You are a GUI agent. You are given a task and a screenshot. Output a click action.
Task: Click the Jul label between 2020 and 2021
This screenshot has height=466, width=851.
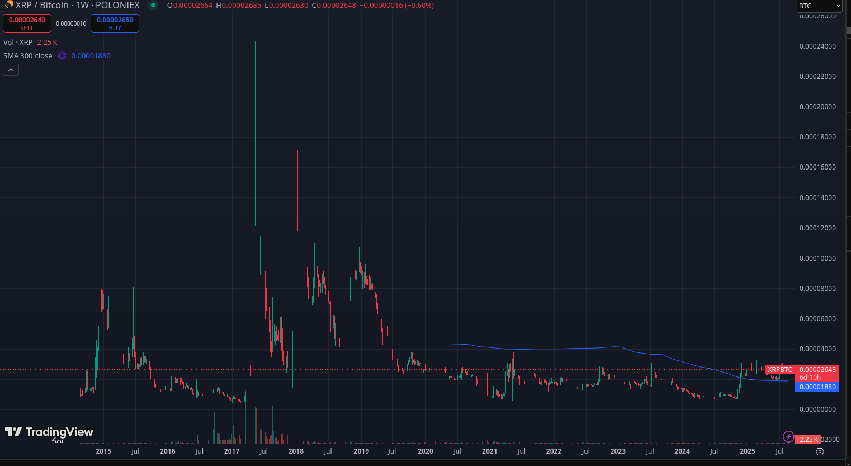point(457,451)
